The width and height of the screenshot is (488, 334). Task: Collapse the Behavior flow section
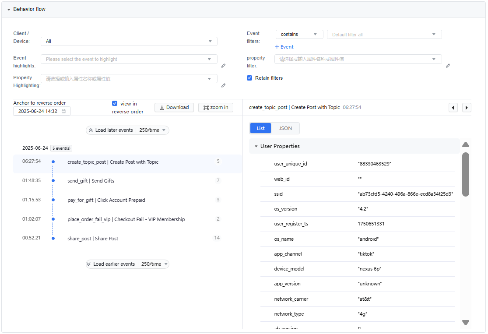tap(9, 10)
